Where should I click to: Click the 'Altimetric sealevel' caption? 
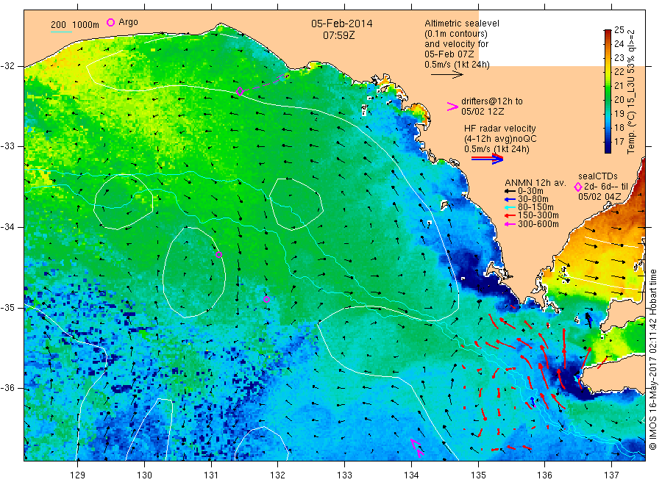click(461, 24)
